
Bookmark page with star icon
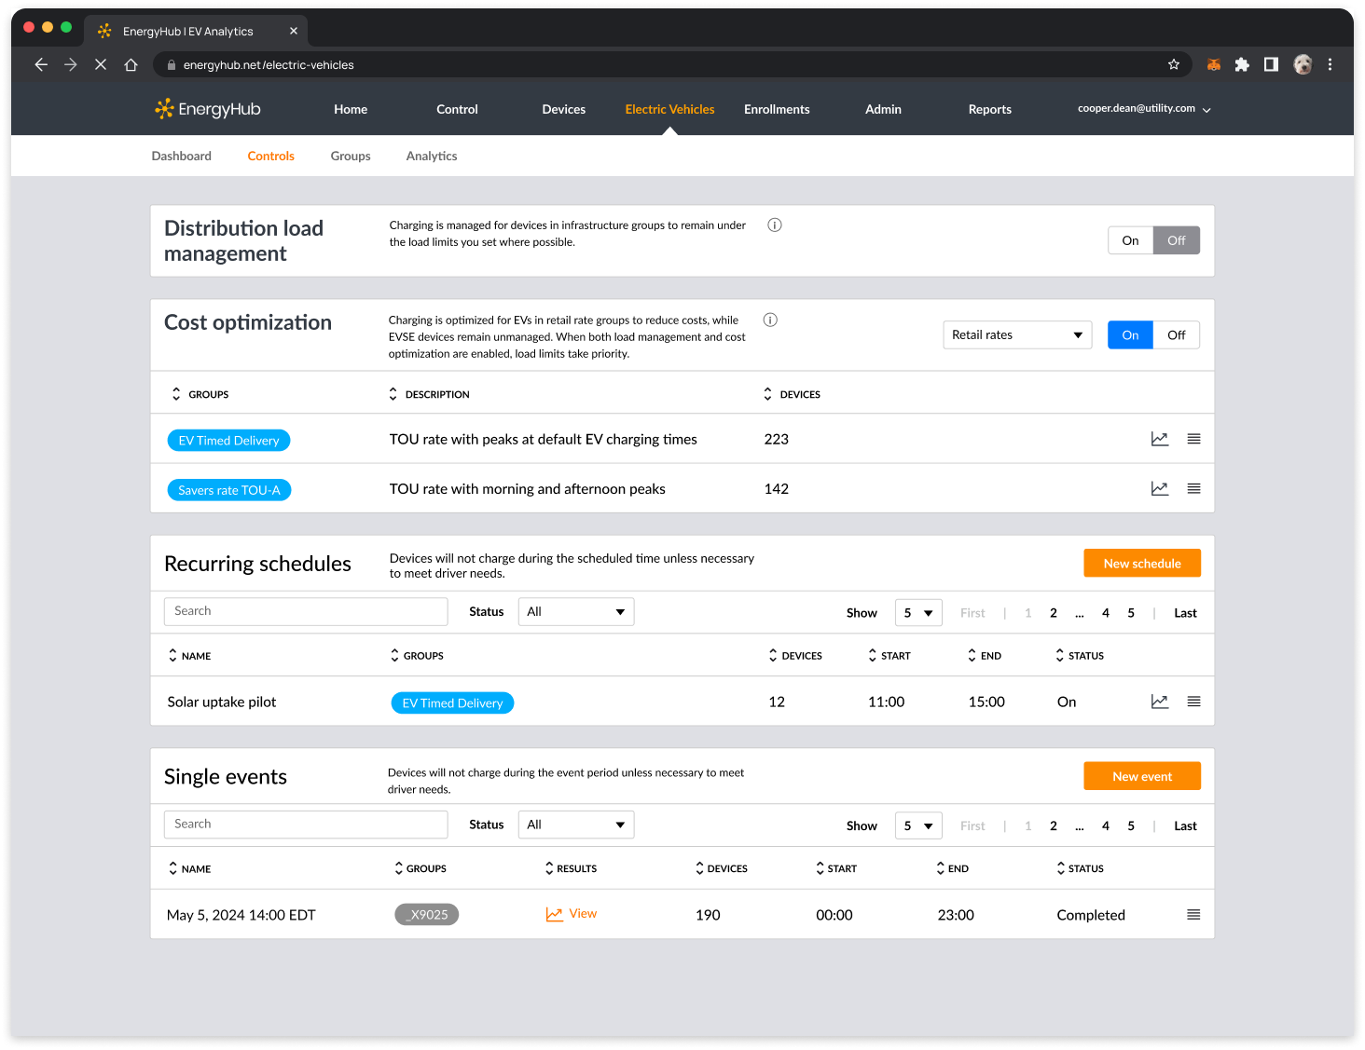tap(1174, 64)
